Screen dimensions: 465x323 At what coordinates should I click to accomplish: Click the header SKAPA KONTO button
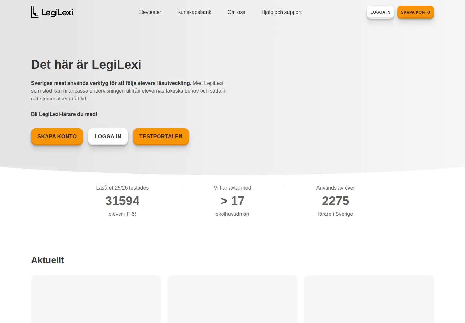click(x=416, y=12)
